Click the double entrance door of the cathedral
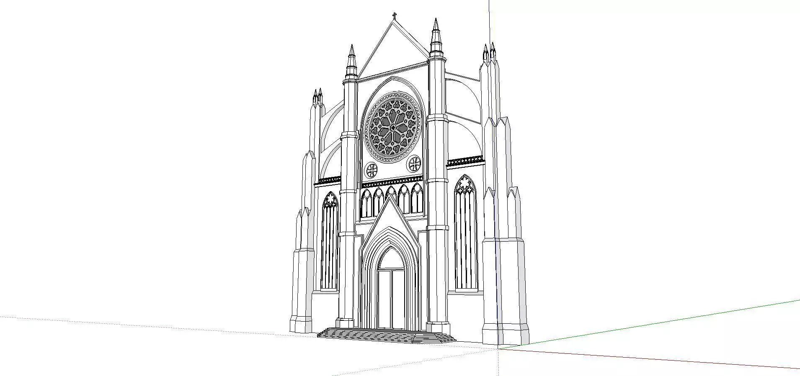Viewport: 800px width, 376px height. [391, 299]
